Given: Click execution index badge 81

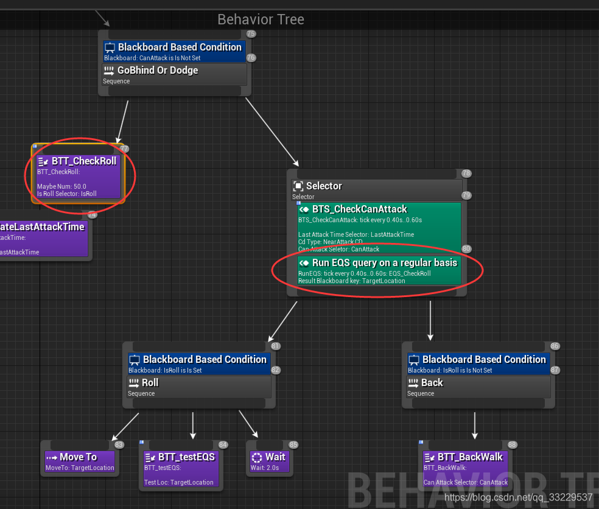Looking at the screenshot, I should (x=275, y=346).
